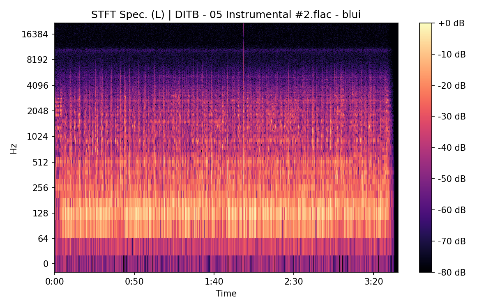Image resolution: width=493 pixels, height=308 pixels.
Task: Select the Time axis label
Action: coord(227,294)
